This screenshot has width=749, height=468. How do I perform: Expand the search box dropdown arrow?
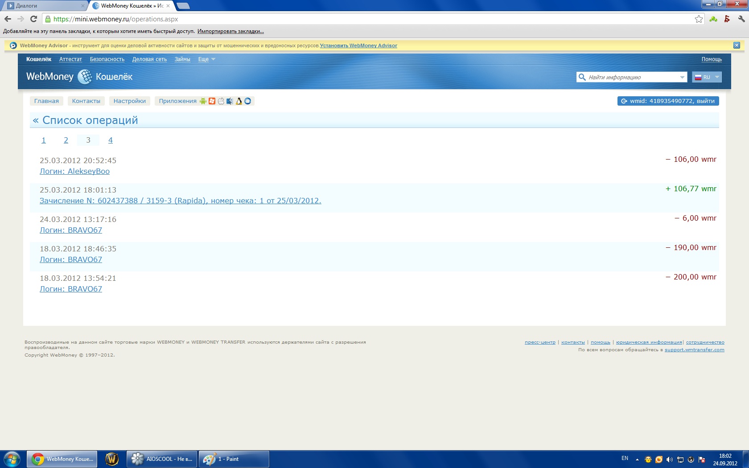(x=682, y=77)
